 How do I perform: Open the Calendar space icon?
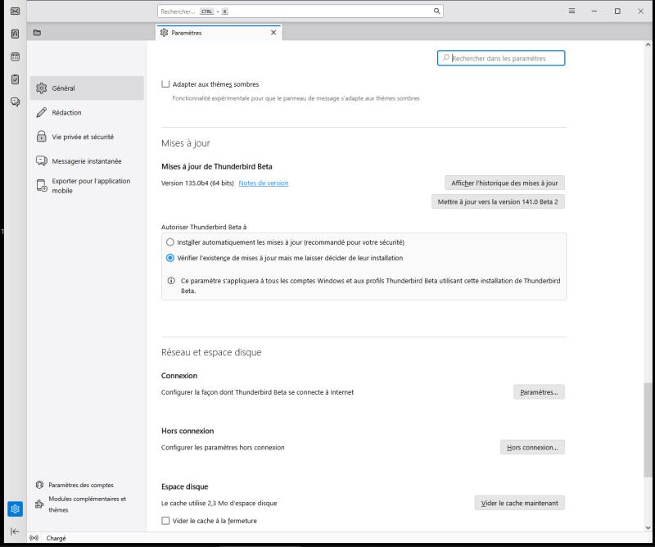pos(15,57)
